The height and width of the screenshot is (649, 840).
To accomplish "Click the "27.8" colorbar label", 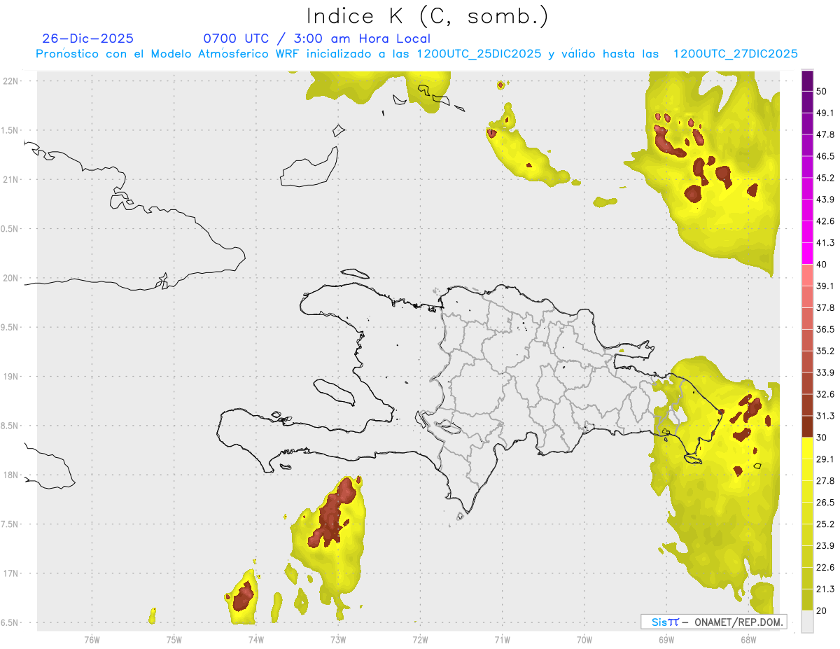I will pyautogui.click(x=825, y=480).
